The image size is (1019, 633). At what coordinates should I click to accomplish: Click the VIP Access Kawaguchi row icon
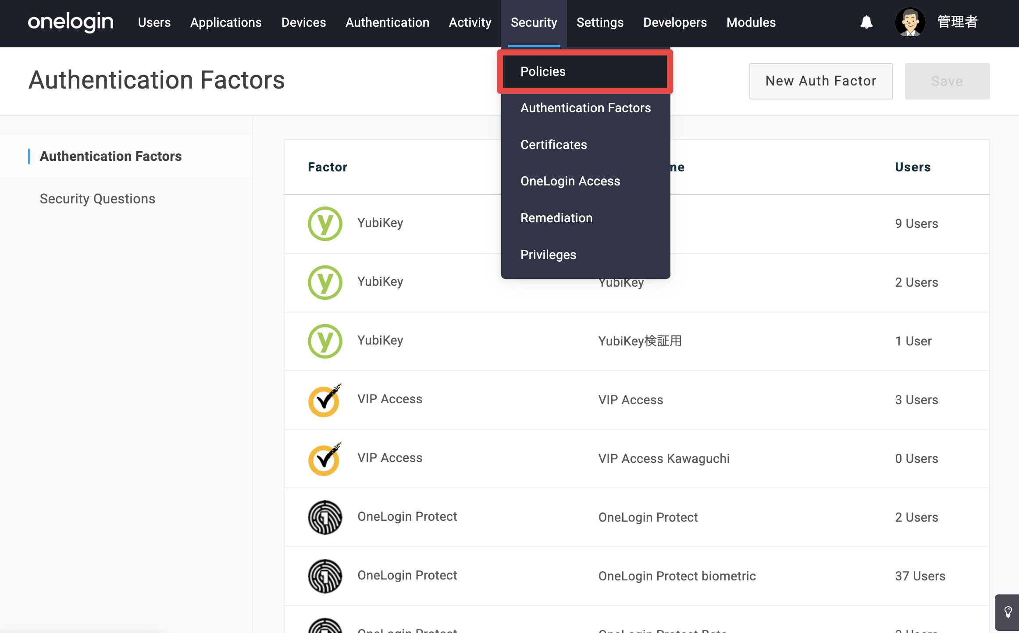coord(325,459)
